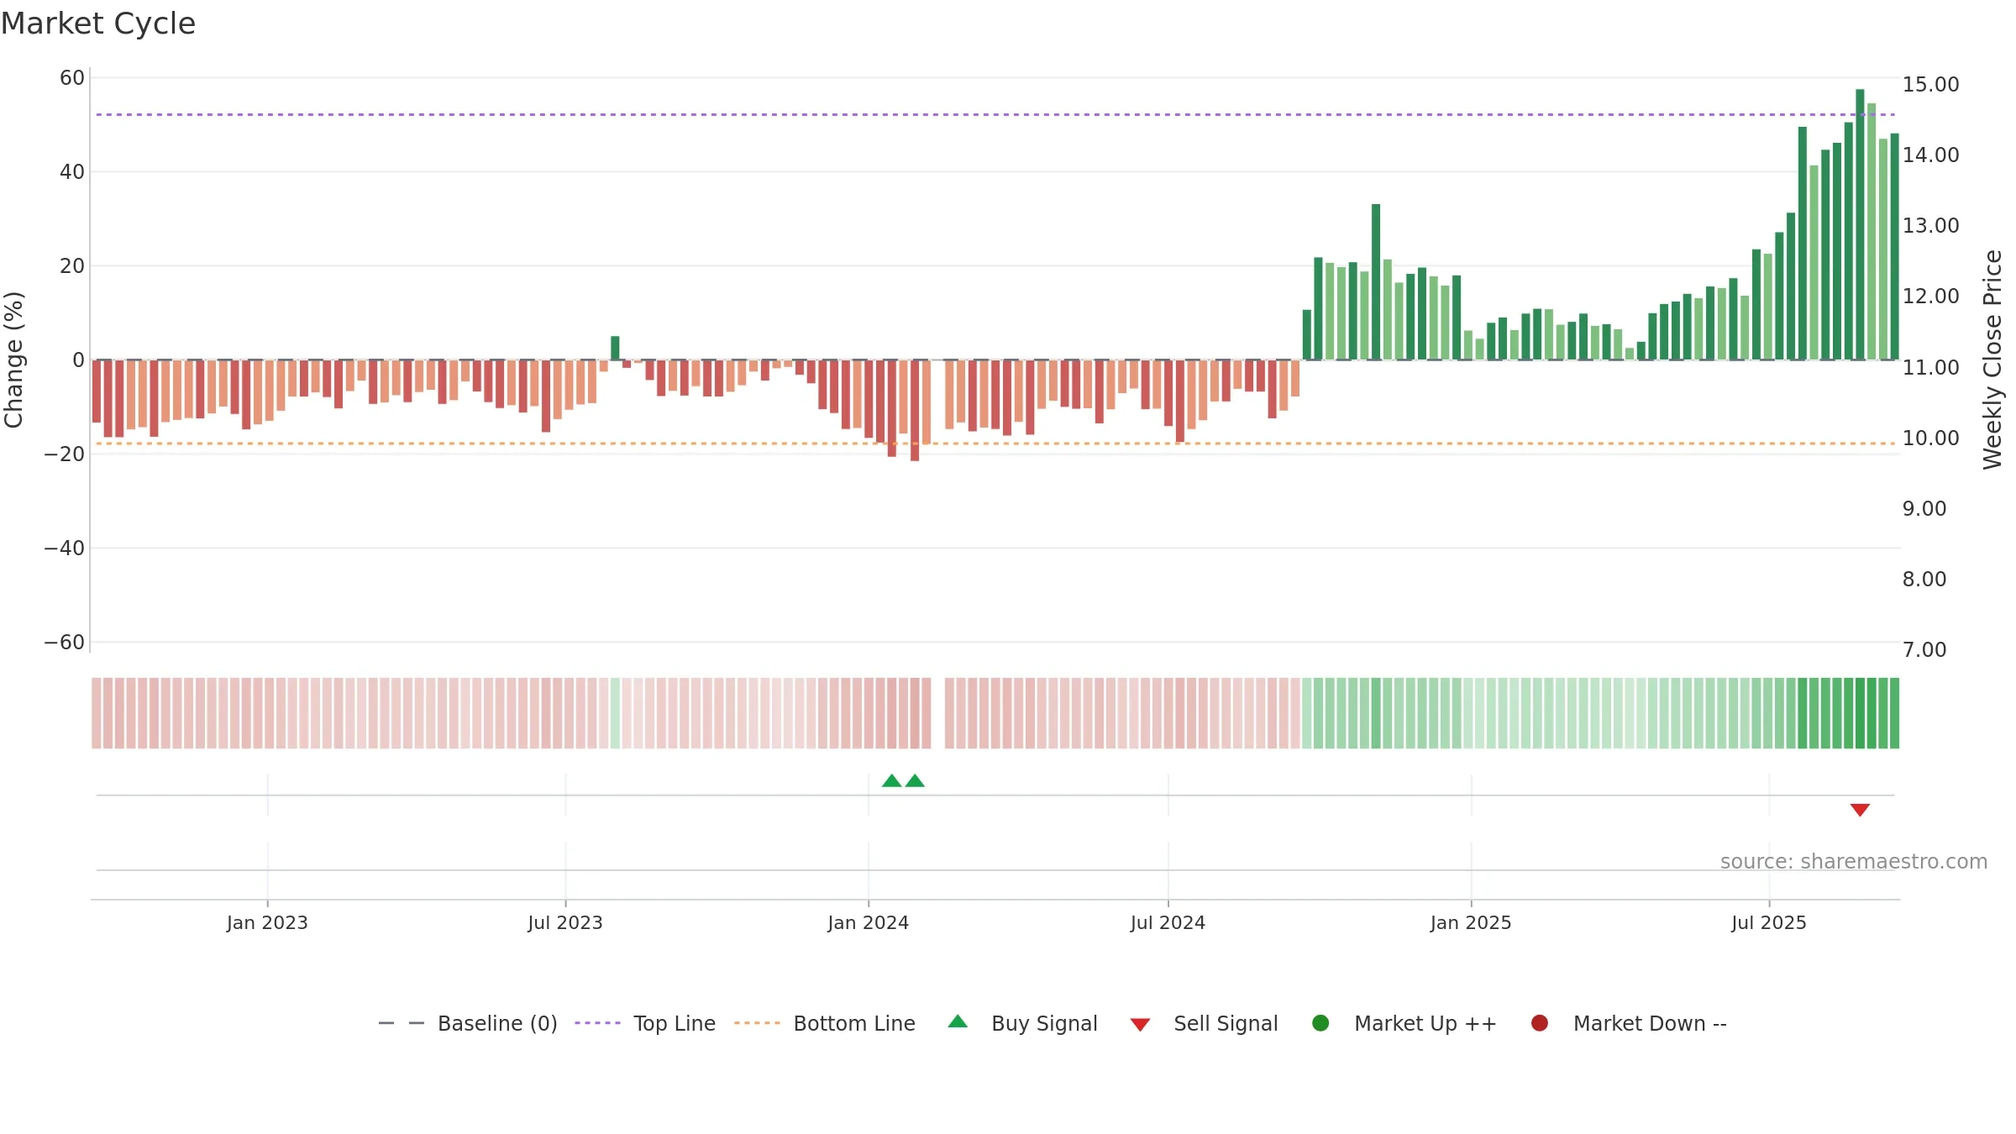Click the orange dotted Bottom Line legend sample

757,1023
